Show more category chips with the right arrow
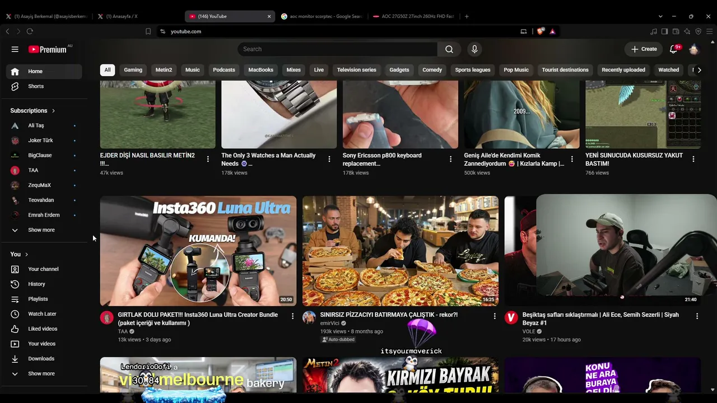Image resolution: width=717 pixels, height=403 pixels. (x=699, y=70)
